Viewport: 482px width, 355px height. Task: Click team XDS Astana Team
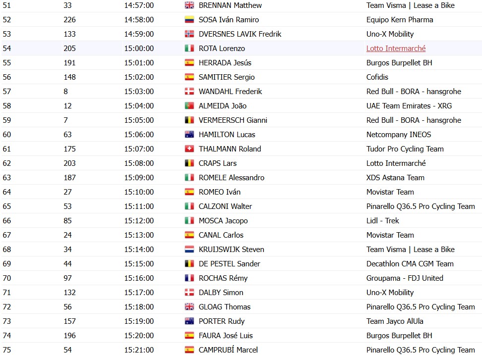[x=395, y=178]
